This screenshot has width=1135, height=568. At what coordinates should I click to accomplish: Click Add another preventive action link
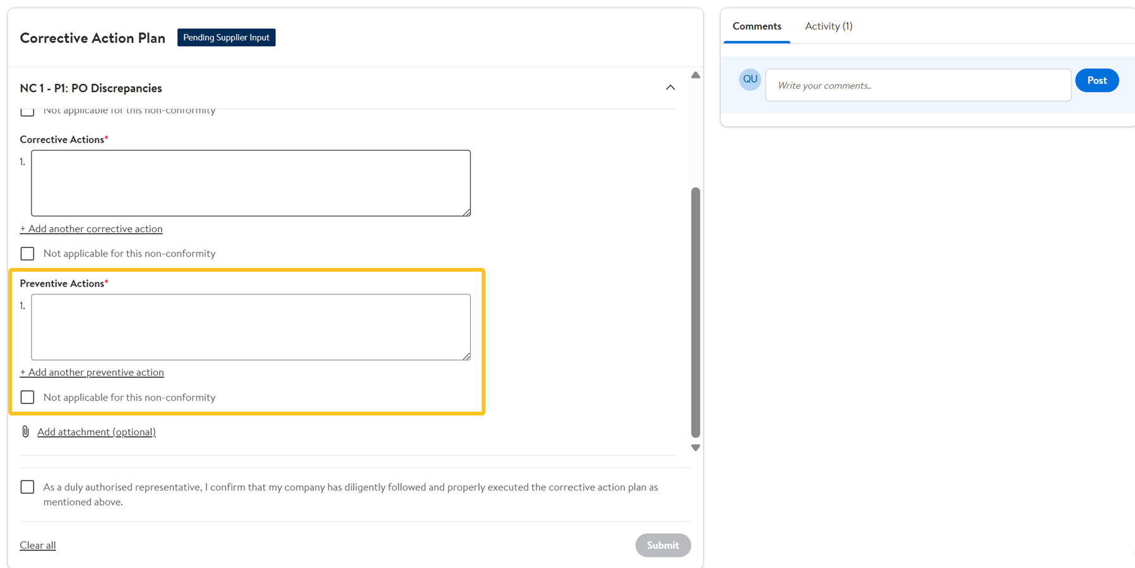point(92,373)
